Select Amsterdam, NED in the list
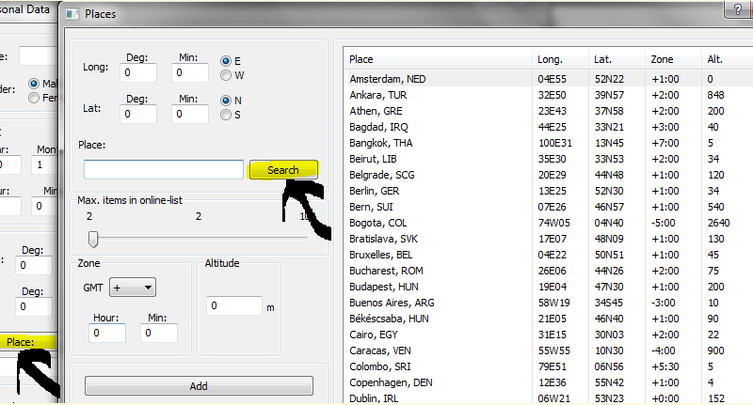 pyautogui.click(x=388, y=79)
